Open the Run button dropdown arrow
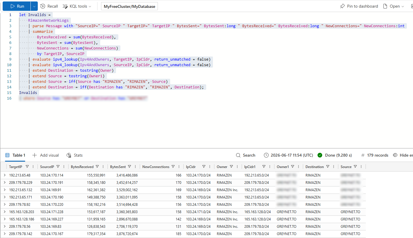The image size is (413, 238). click(x=34, y=6)
